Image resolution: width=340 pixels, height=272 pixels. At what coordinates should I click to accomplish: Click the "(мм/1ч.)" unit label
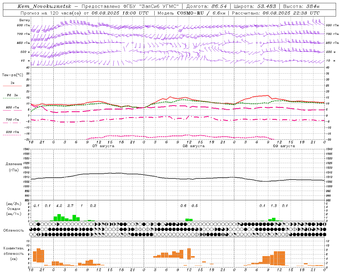pos(14,214)
